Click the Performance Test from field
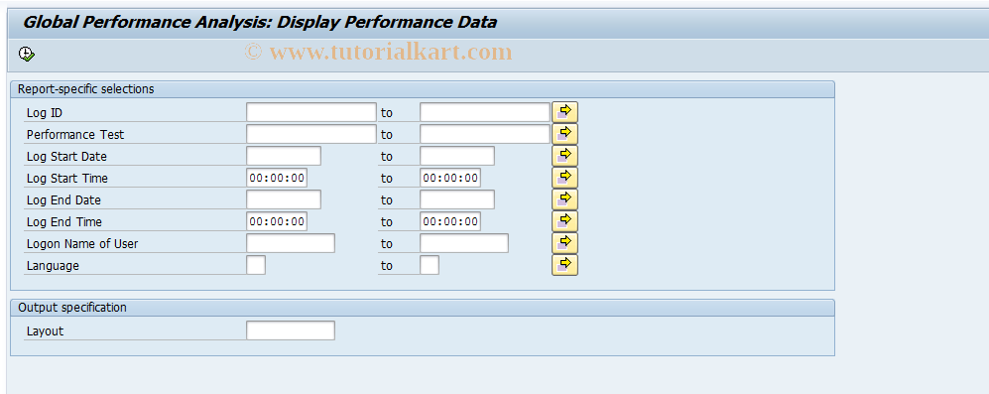 [x=310, y=135]
